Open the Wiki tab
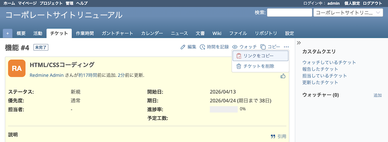 pos(217,33)
